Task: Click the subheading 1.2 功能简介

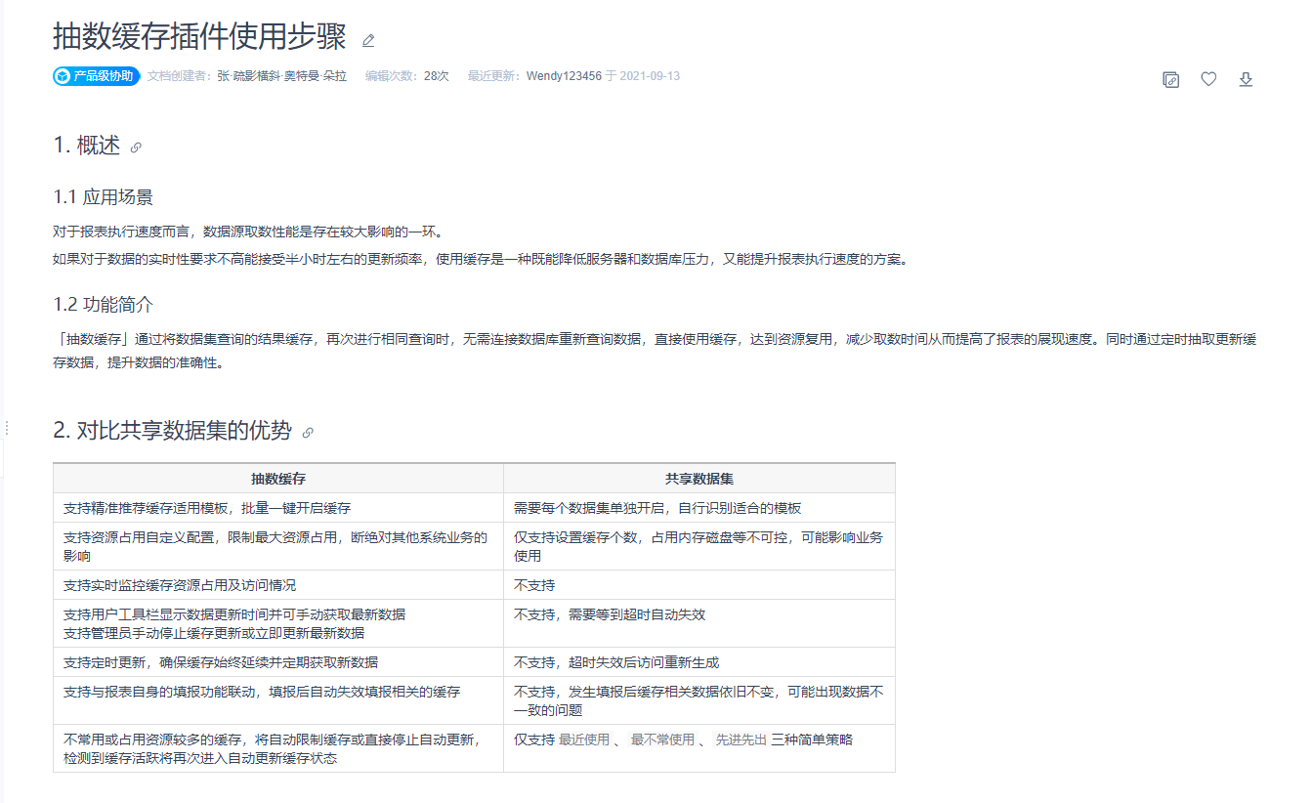Action: [103, 305]
